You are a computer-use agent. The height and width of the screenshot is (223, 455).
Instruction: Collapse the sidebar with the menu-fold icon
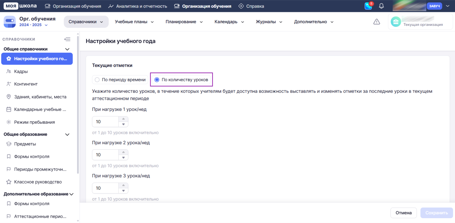click(67, 39)
